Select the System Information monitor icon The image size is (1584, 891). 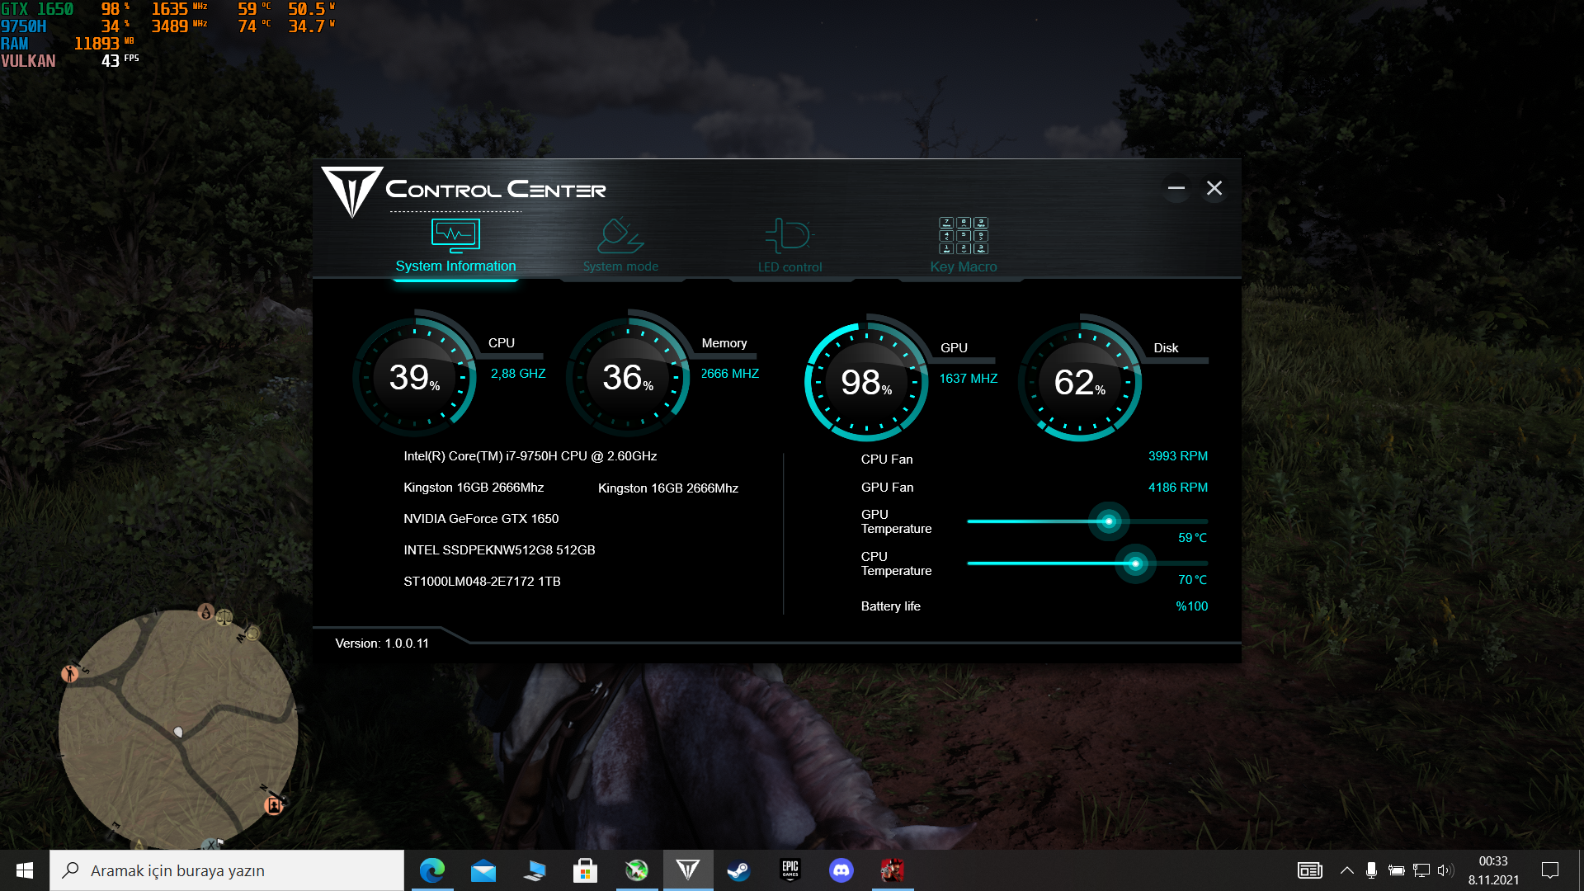pyautogui.click(x=455, y=235)
